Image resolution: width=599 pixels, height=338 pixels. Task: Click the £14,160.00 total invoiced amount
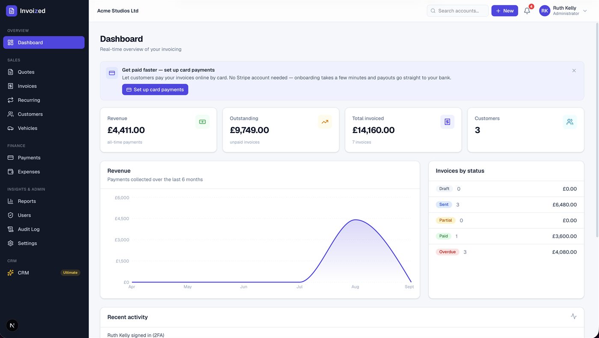pos(374,130)
